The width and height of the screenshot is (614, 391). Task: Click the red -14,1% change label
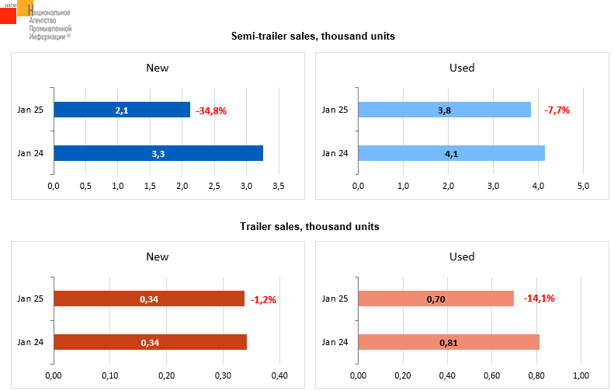pyautogui.click(x=539, y=298)
